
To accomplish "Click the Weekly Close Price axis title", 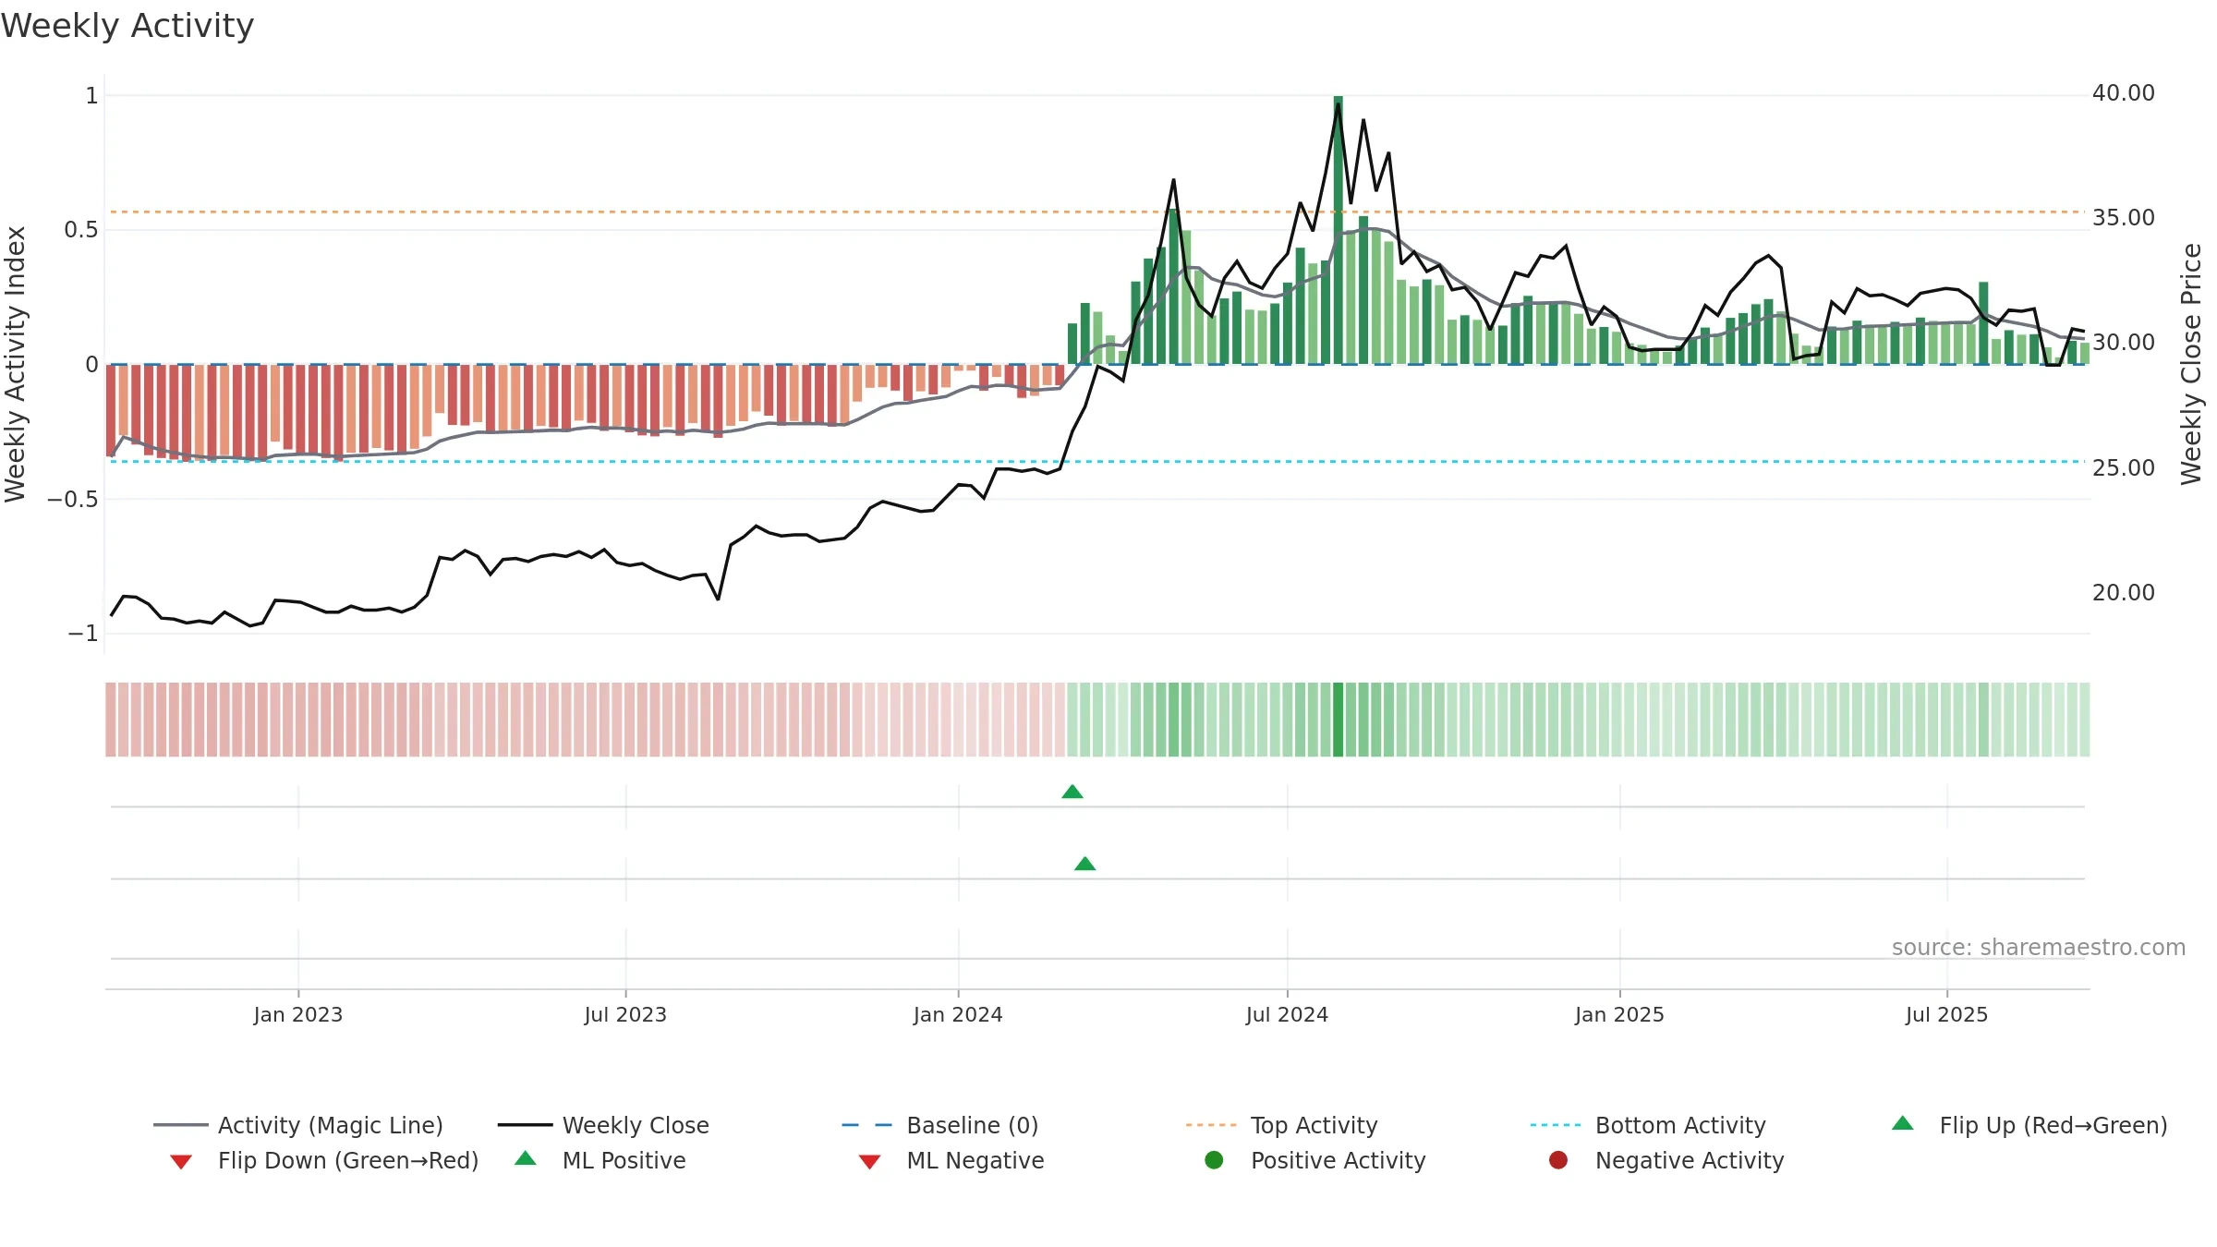I will tap(2191, 364).
